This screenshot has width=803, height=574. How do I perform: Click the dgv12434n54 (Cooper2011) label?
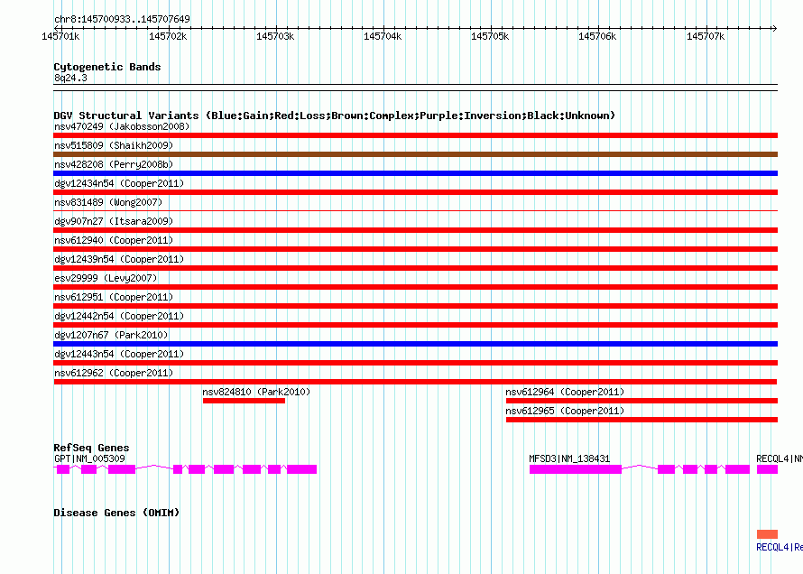[x=119, y=183]
